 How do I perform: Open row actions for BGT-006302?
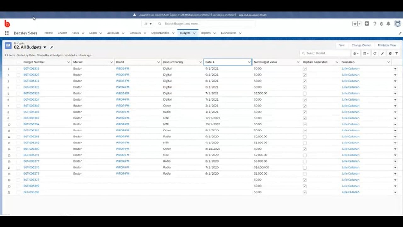coord(395,118)
